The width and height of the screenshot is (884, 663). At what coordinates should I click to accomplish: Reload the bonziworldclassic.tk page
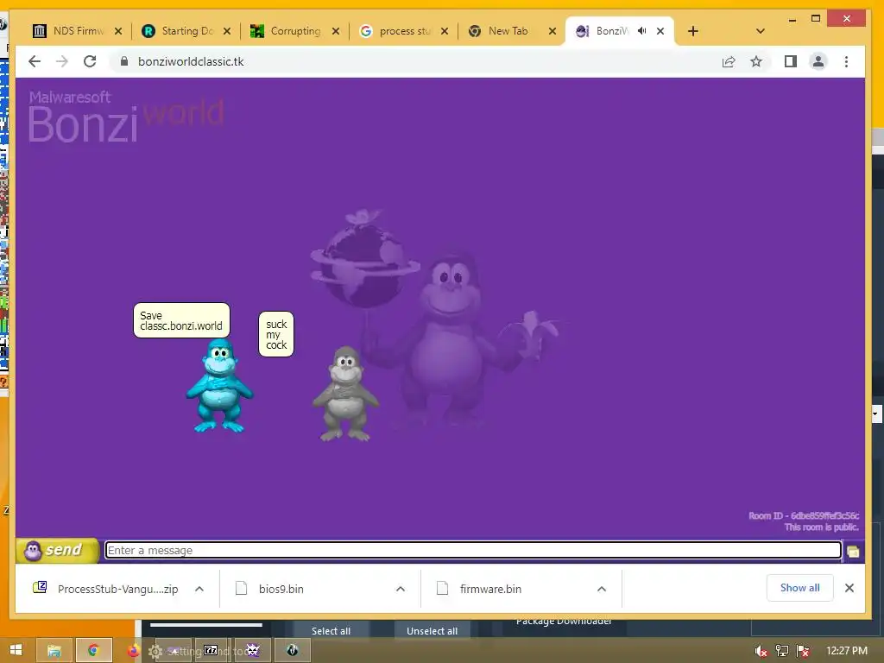coord(90,61)
